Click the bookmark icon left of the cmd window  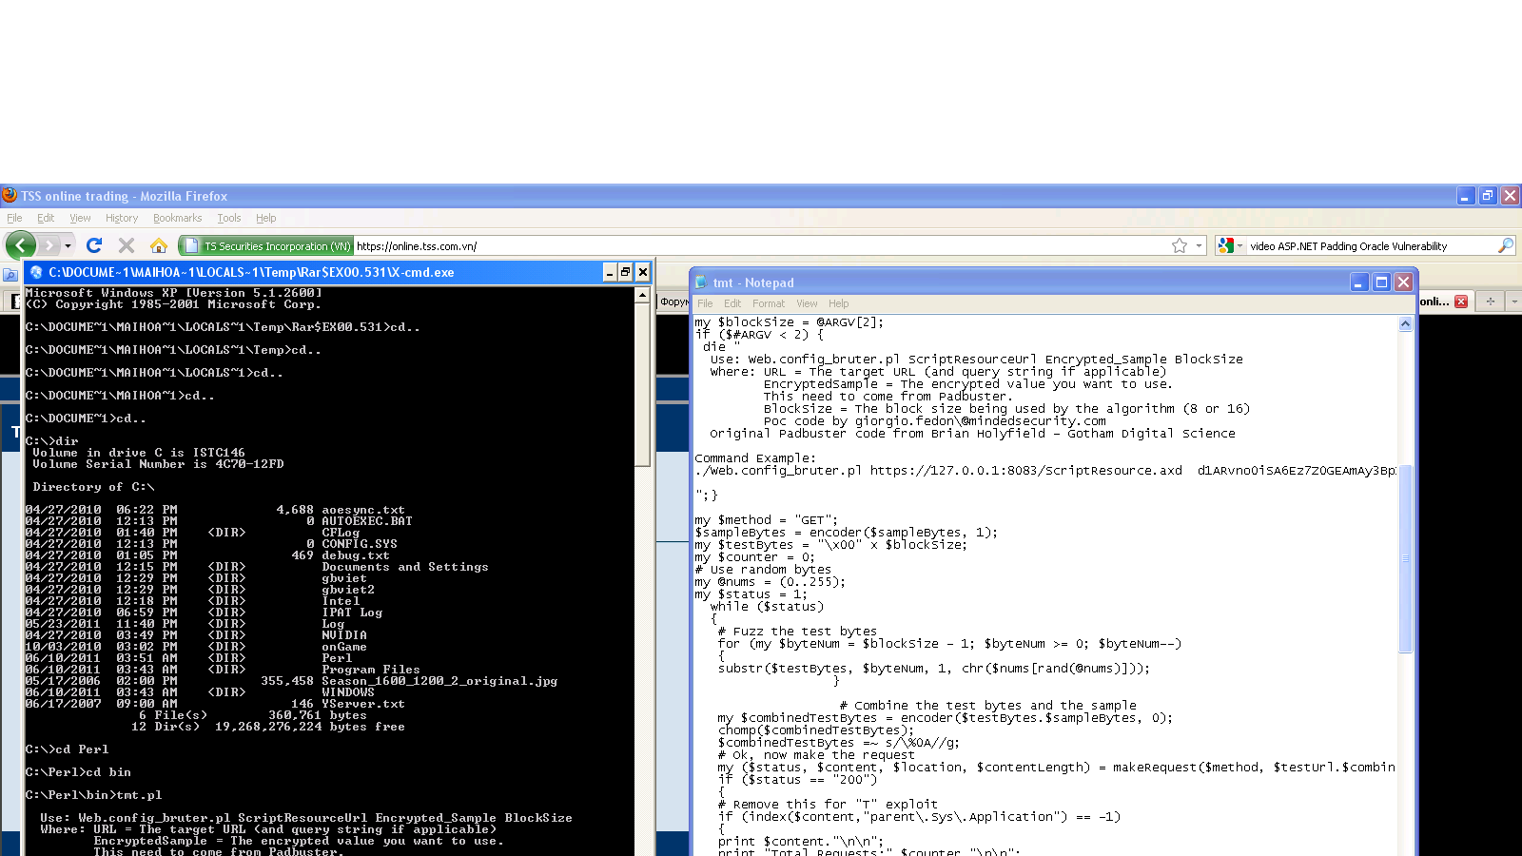[10, 274]
